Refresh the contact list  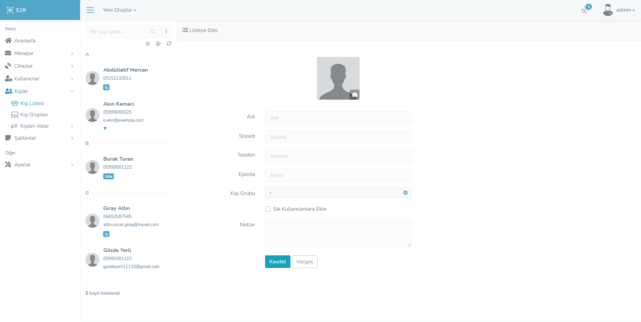tap(169, 44)
